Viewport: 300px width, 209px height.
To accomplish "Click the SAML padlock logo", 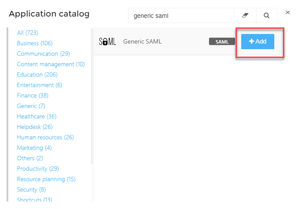I will [x=108, y=41].
